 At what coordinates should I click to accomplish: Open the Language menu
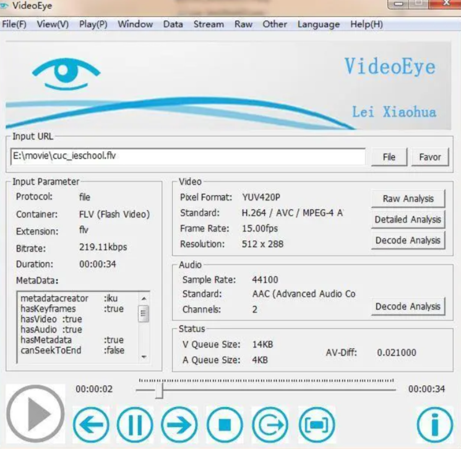318,24
